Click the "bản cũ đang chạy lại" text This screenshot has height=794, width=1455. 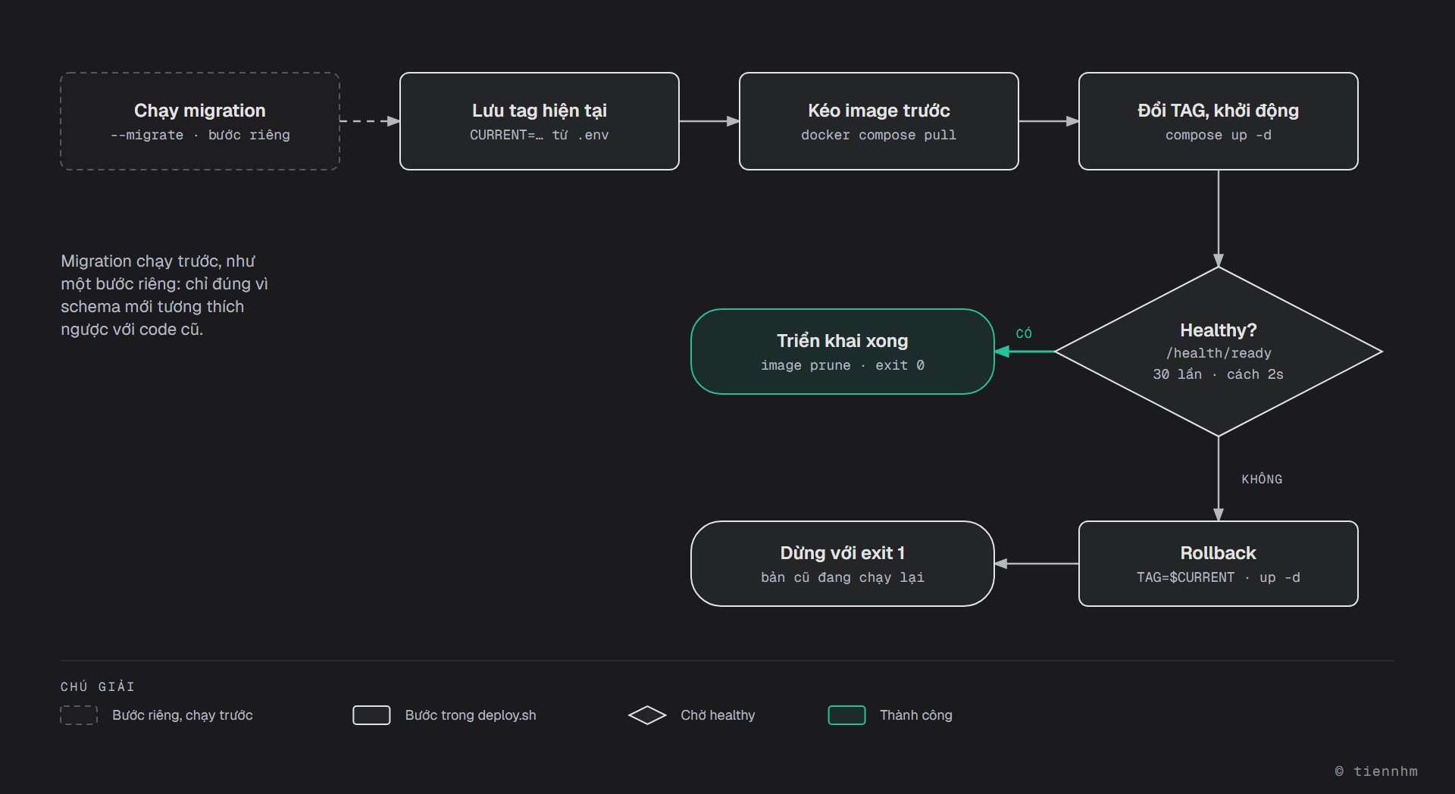(843, 577)
